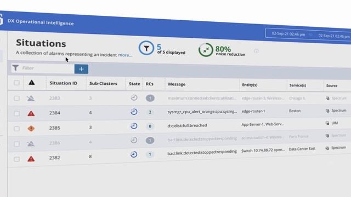Sort by Situation ID column header
Image resolution: width=351 pixels, height=197 pixels.
(x=64, y=83)
